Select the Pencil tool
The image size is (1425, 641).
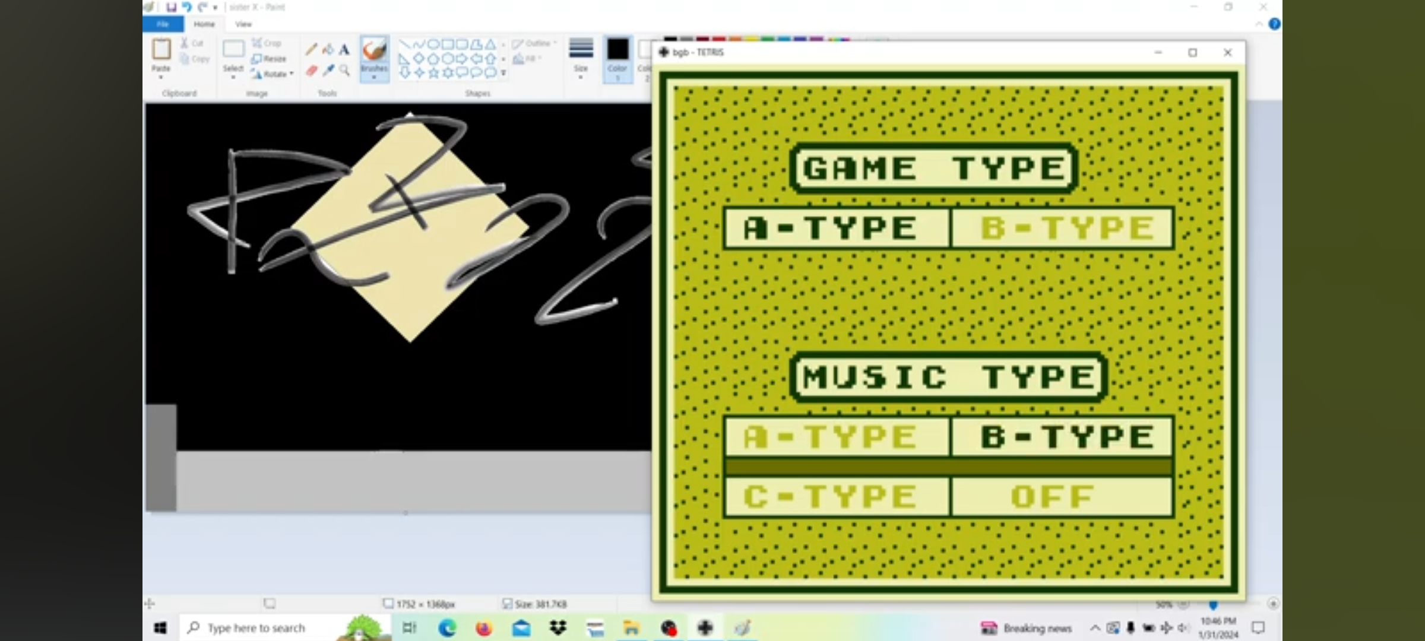[x=311, y=50]
